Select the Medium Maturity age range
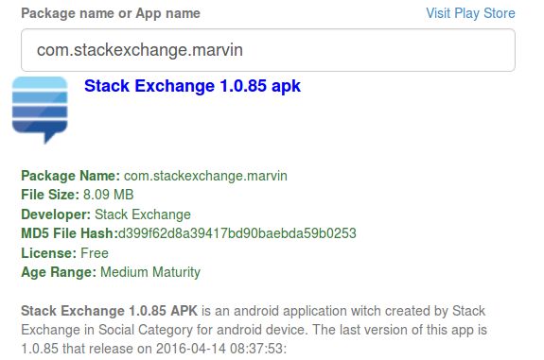This screenshot has height=360, width=544. point(150,272)
